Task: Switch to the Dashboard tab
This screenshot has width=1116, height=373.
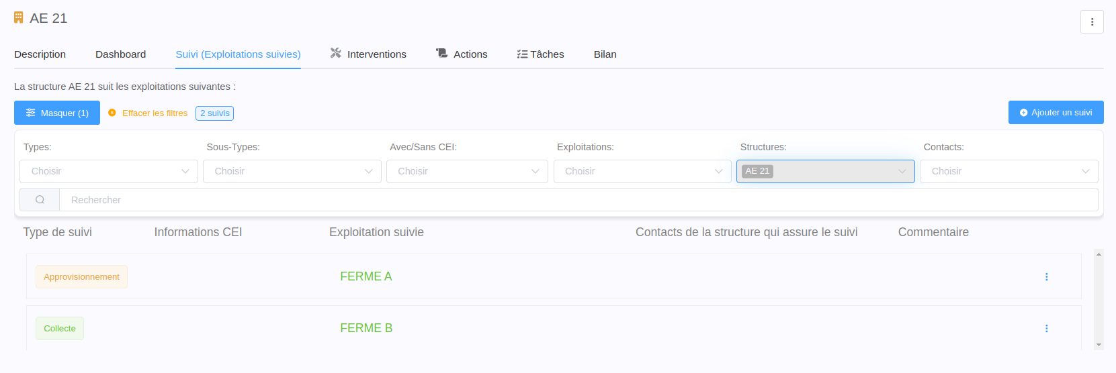Action: click(x=120, y=54)
